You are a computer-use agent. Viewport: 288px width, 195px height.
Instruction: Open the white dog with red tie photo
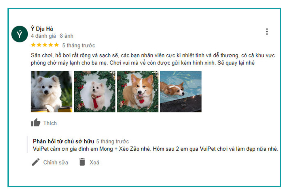[94, 91]
